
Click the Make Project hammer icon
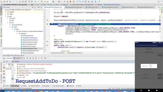click(42, 2)
